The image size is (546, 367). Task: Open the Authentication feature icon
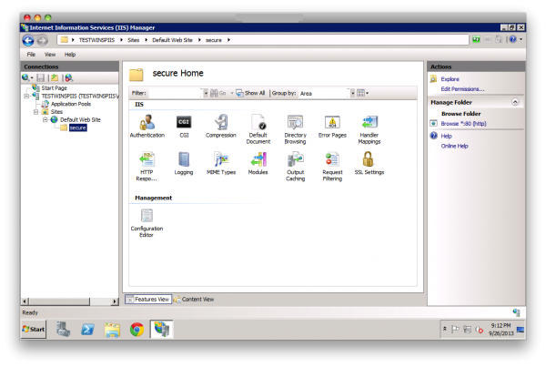pos(147,122)
